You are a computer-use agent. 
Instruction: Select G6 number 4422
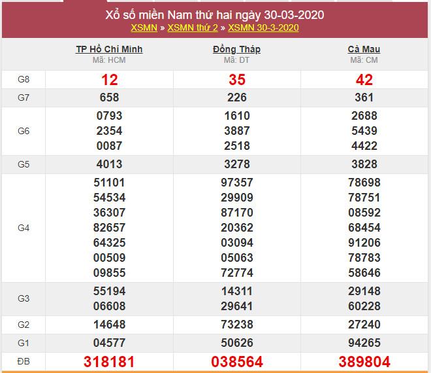[364, 146]
